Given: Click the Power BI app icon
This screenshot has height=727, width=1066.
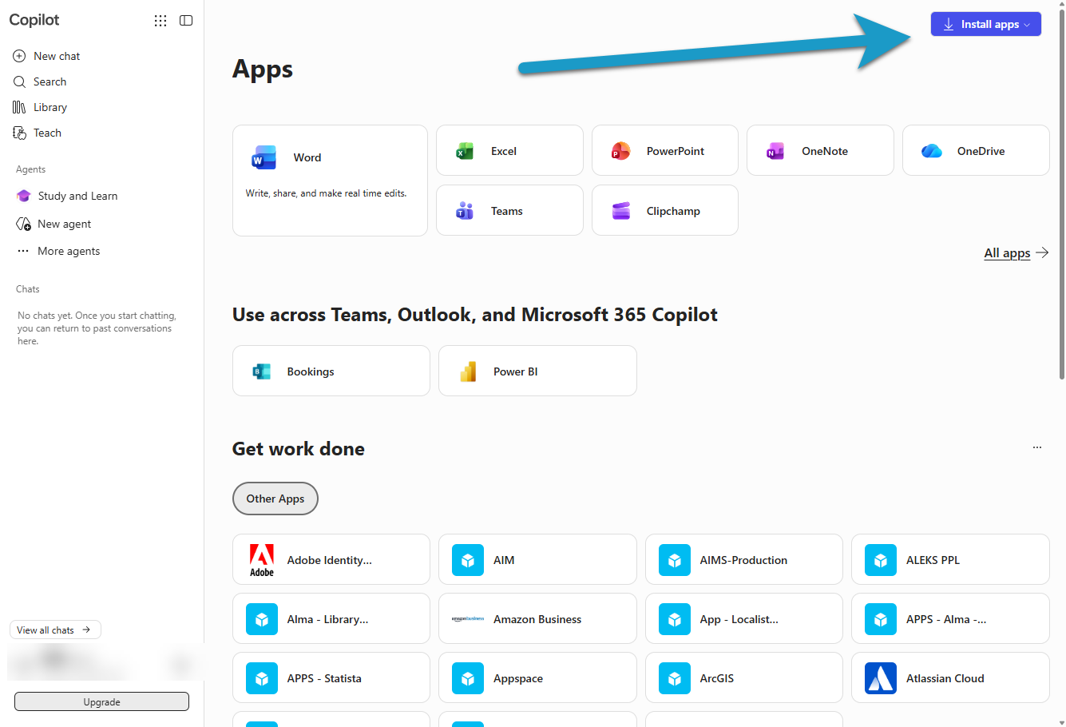Looking at the screenshot, I should pyautogui.click(x=468, y=371).
